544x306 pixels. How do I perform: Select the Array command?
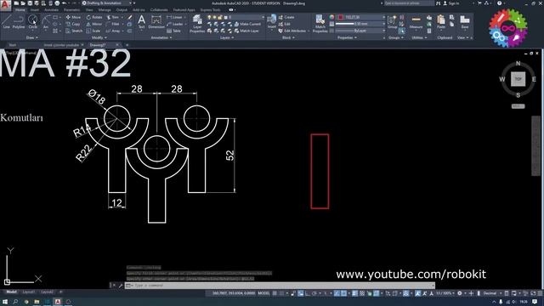click(113, 31)
